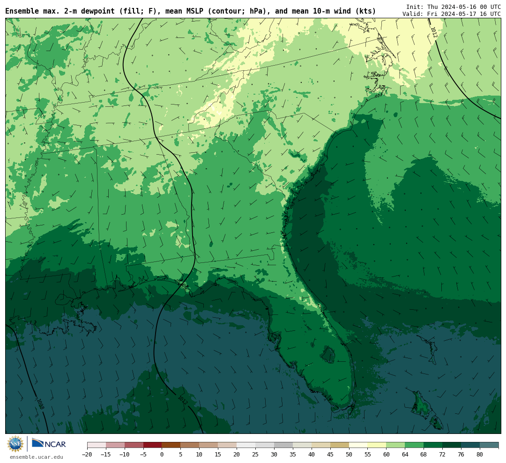
Task: Select the colorbar swatch between -10 and -5
Action: [134, 445]
